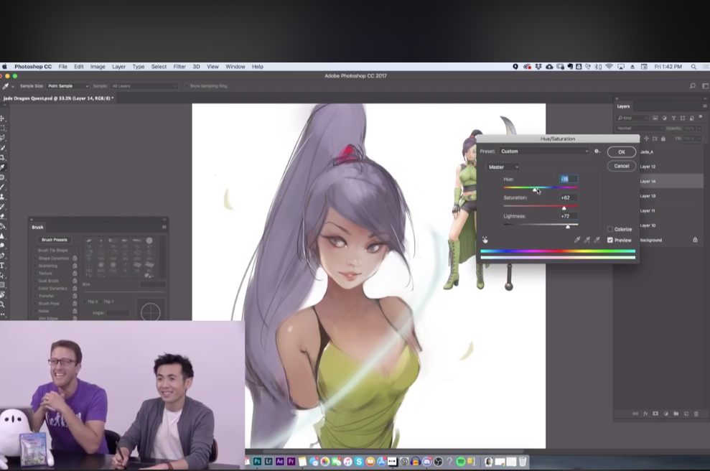Click the Create new group folder icon
710x471 pixels.
point(676,414)
